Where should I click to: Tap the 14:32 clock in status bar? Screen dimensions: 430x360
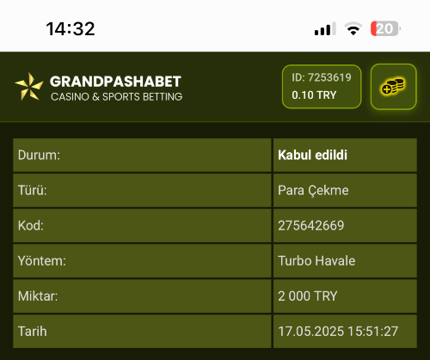coord(71,29)
